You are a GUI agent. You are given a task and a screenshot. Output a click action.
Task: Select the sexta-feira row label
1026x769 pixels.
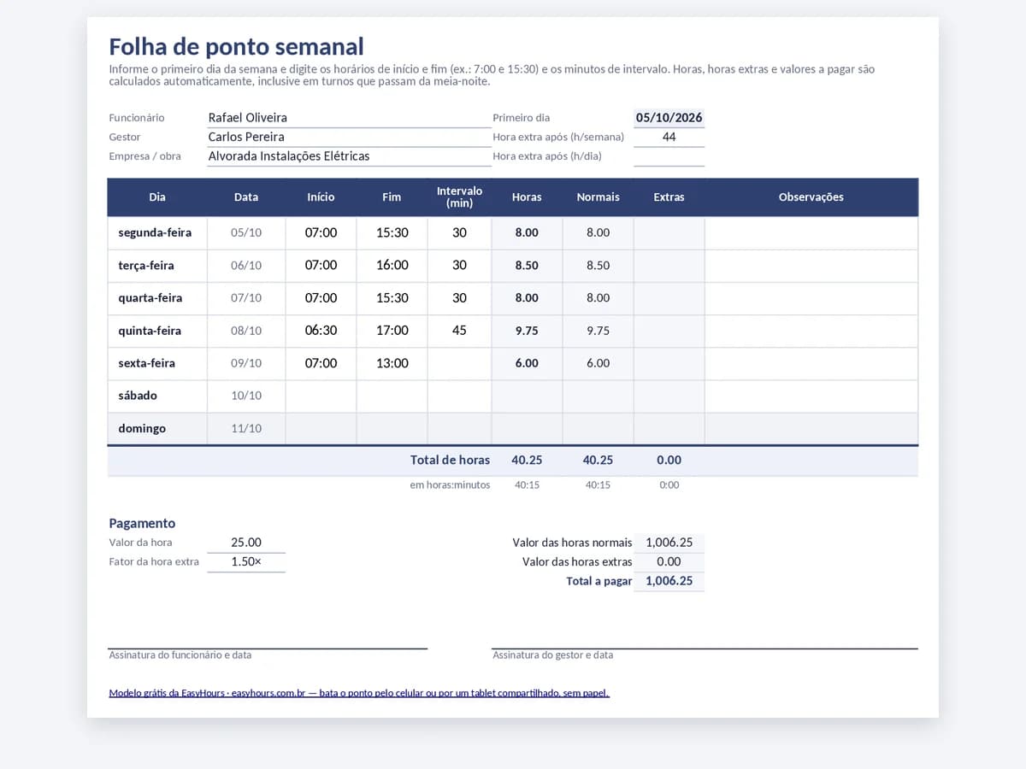[157, 363]
